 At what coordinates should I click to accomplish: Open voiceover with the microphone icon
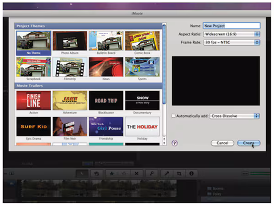click(167, 174)
